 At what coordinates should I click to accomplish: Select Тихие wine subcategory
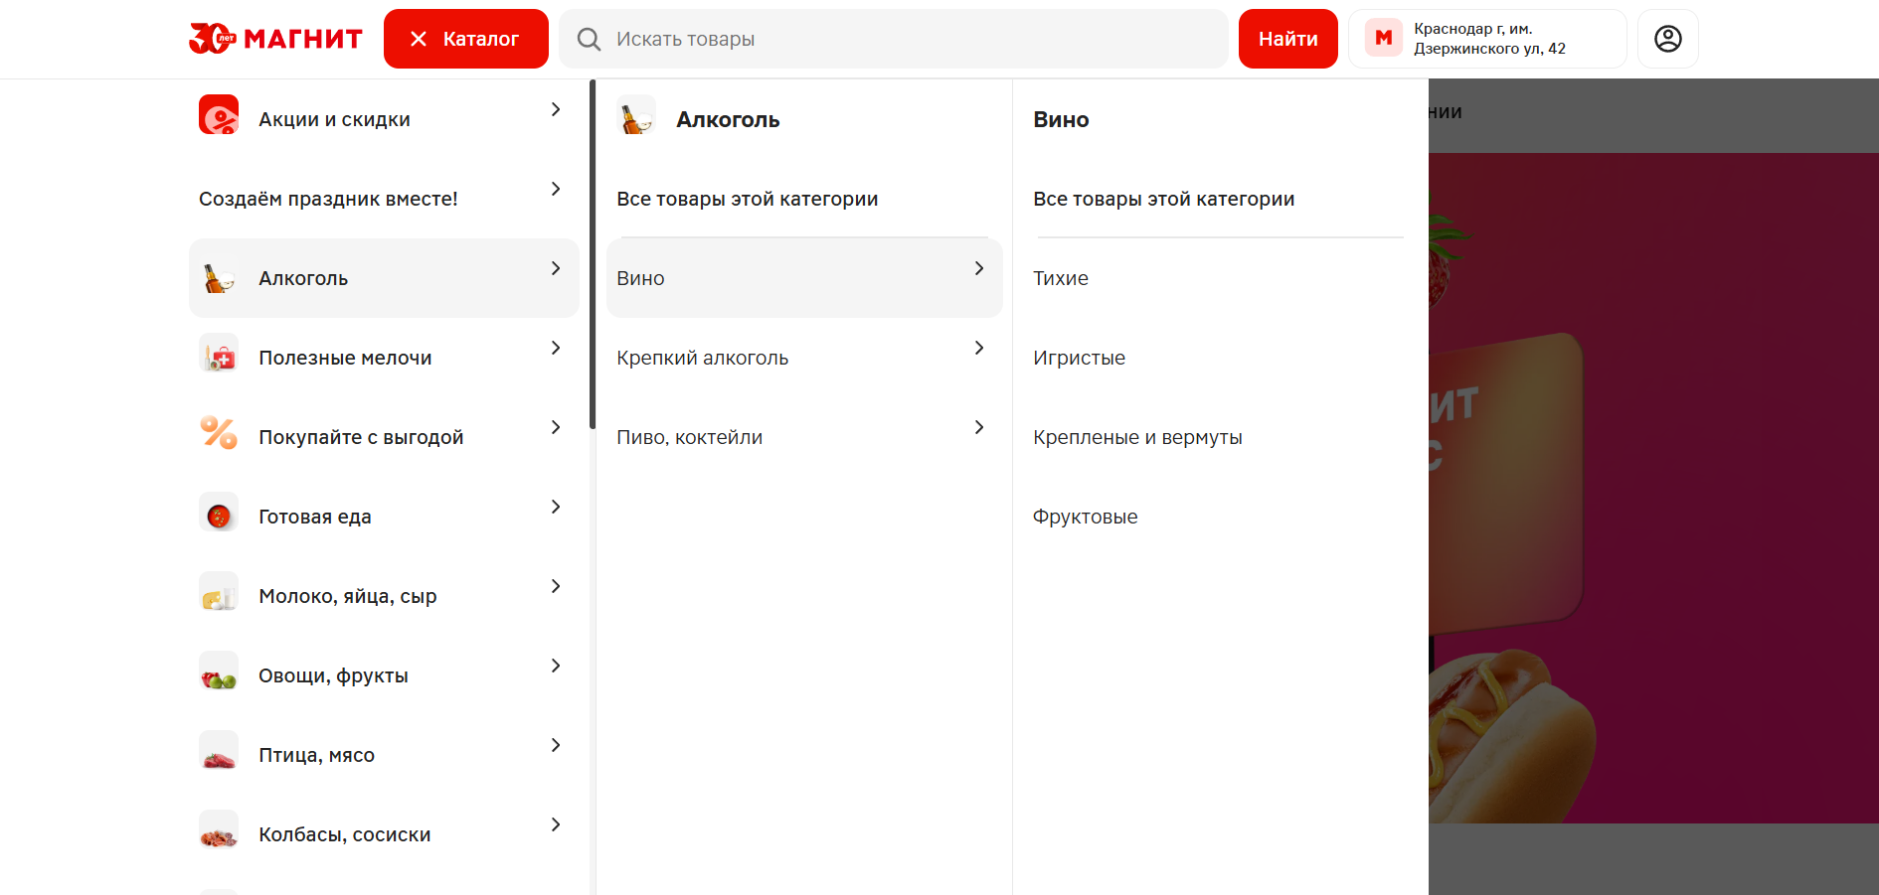[1061, 278]
